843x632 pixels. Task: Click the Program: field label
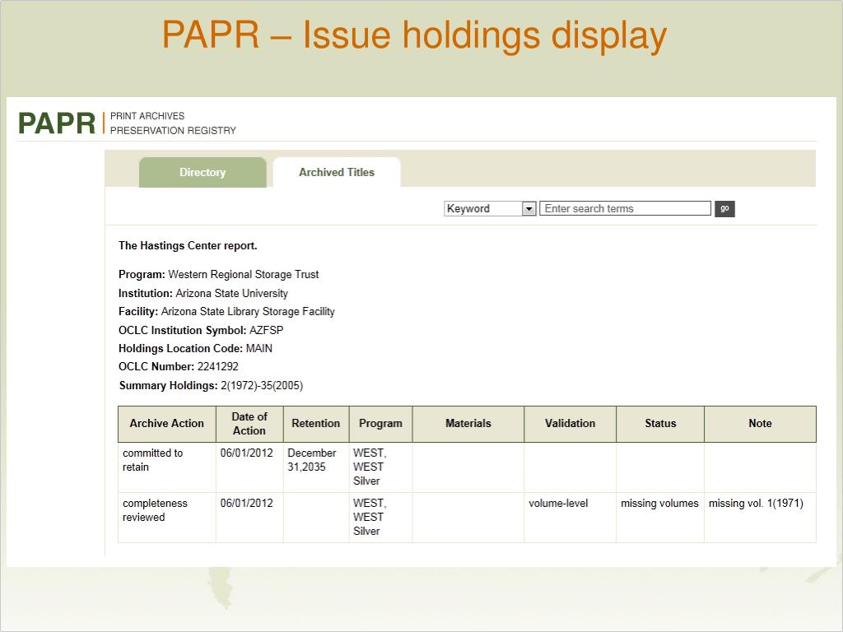tap(142, 275)
